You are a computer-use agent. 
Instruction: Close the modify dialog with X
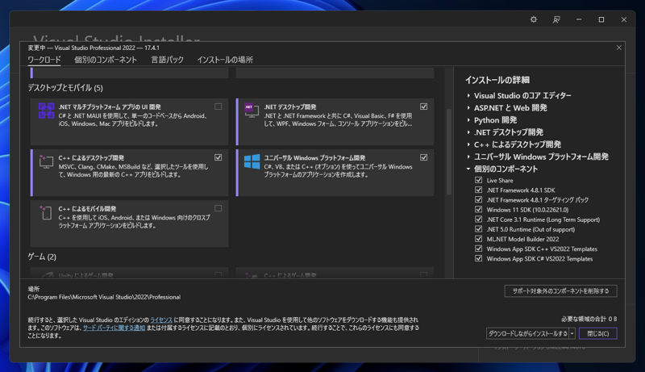coord(618,48)
